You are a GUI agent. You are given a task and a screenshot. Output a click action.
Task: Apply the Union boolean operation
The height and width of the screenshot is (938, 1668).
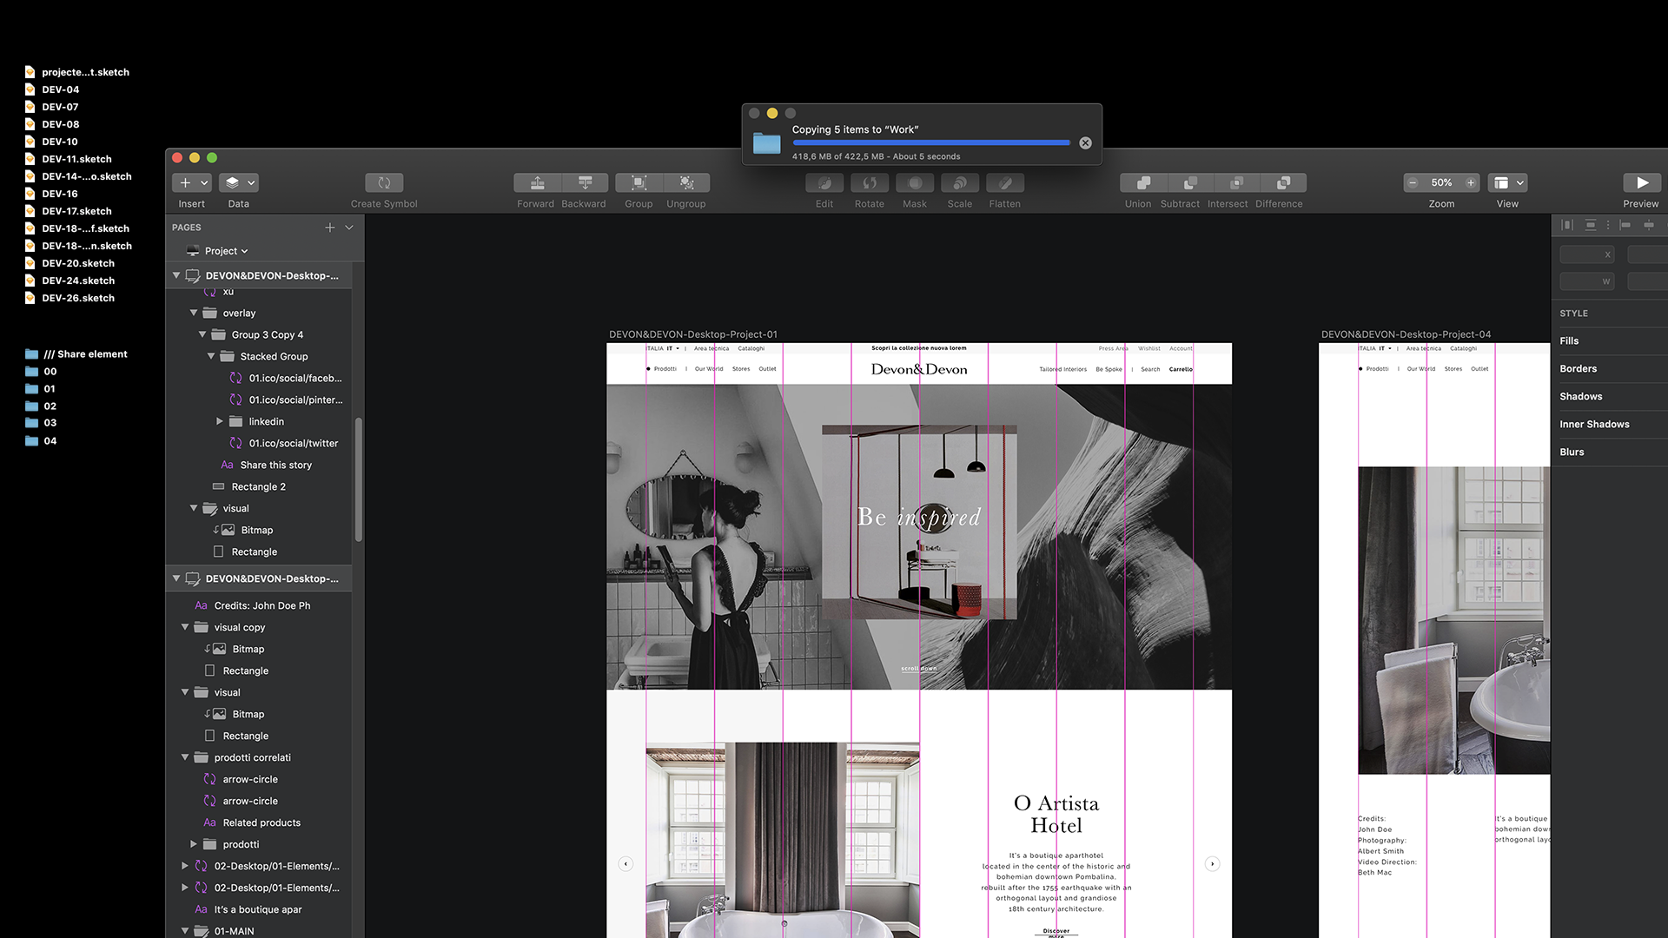pyautogui.click(x=1143, y=182)
